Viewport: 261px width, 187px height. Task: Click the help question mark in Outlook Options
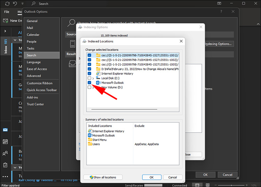click(x=221, y=11)
